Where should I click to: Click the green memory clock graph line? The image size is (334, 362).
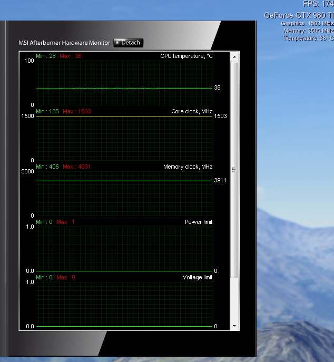click(x=124, y=181)
